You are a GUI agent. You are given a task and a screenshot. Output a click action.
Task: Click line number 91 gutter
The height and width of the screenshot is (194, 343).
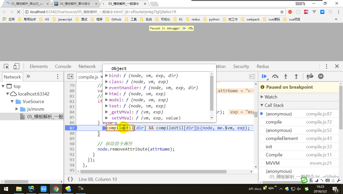tap(72, 149)
